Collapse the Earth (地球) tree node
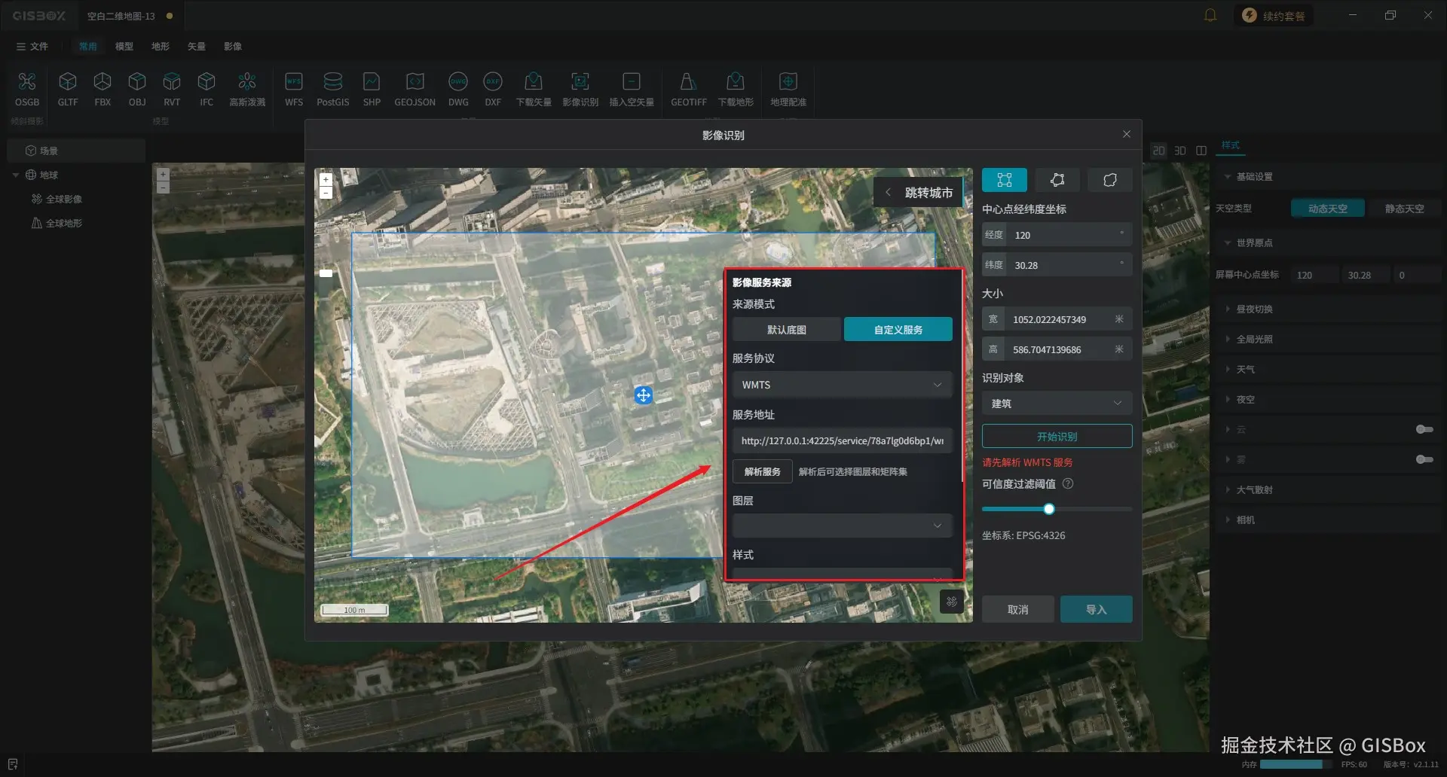The height and width of the screenshot is (777, 1447). click(x=16, y=175)
